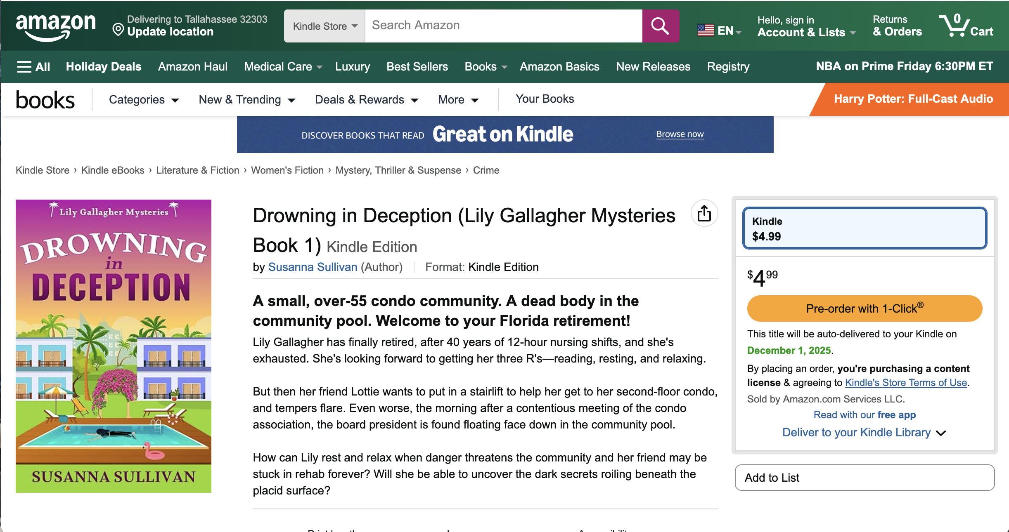Viewport: 1009px width, 532px height.
Task: Expand Deliver to your Kindle Library
Action: coord(863,433)
